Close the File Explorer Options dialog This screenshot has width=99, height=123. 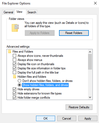coord(95,3)
